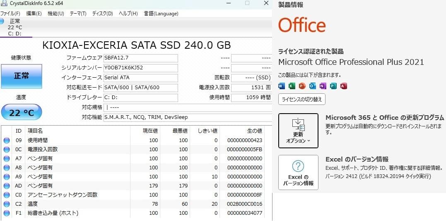Click the status orb for row A8

(x=7, y=167)
